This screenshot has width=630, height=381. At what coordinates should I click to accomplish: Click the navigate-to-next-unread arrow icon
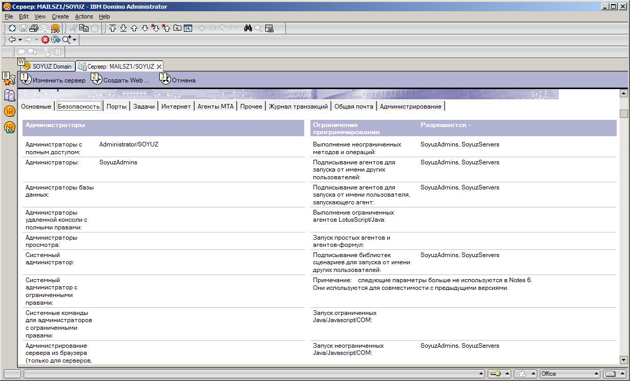[156, 29]
